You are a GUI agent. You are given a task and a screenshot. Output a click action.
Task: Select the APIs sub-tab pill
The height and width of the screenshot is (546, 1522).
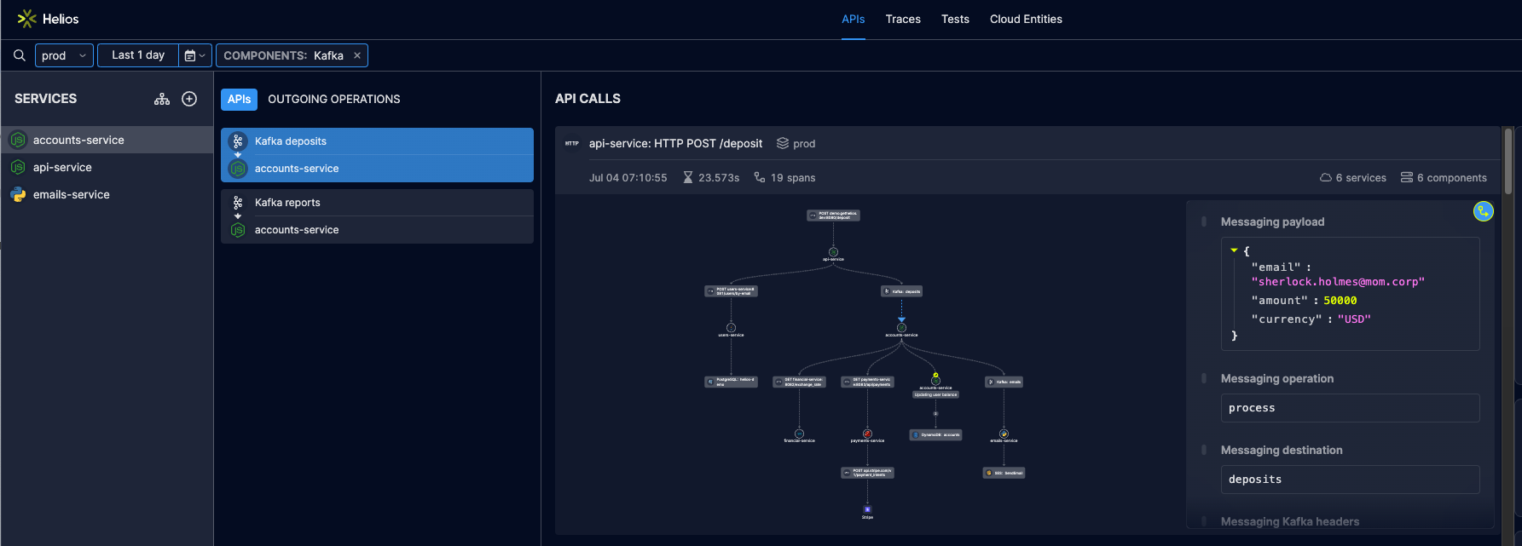(239, 99)
